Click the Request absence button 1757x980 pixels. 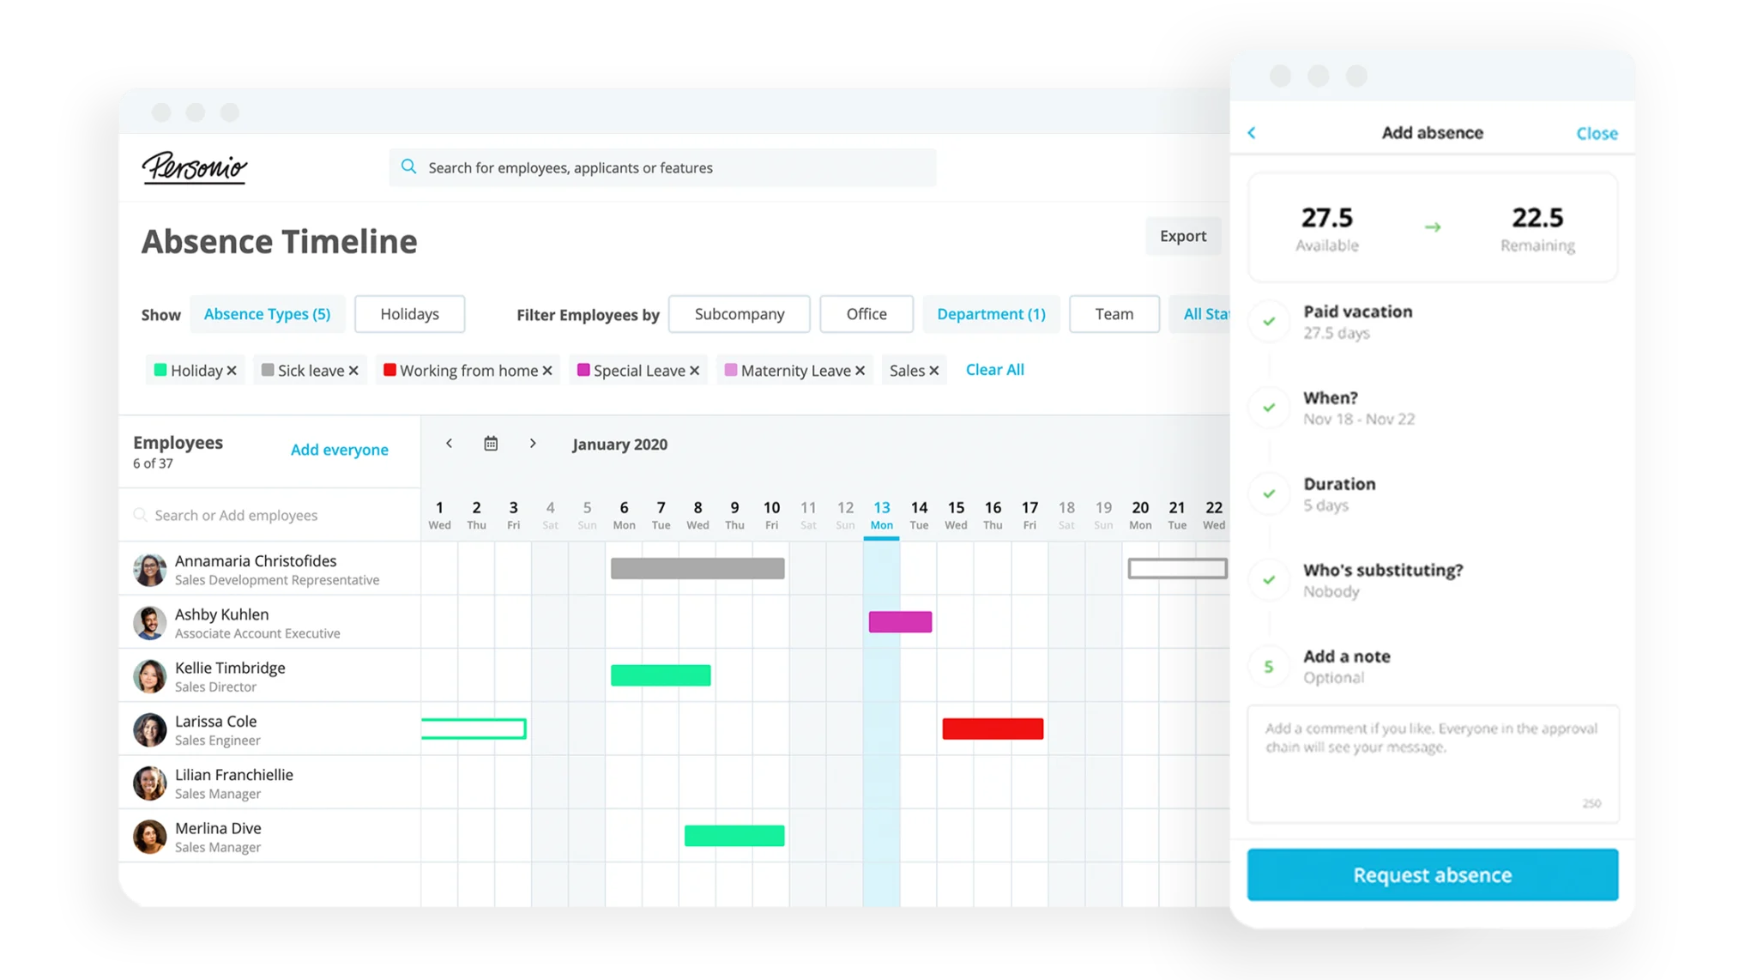(x=1433, y=875)
